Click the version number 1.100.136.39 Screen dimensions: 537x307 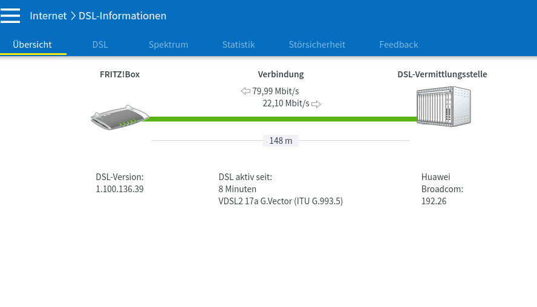point(120,189)
